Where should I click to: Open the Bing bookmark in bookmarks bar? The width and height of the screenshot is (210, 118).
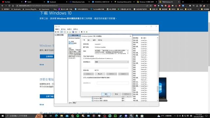54,9
